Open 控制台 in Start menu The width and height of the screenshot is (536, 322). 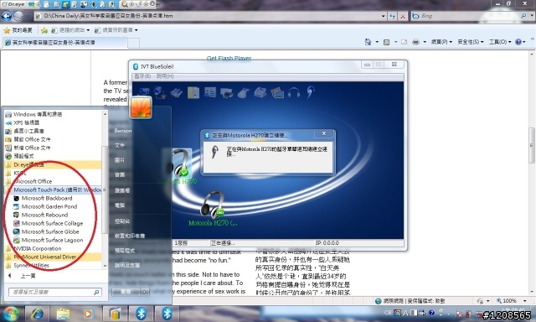[122, 221]
